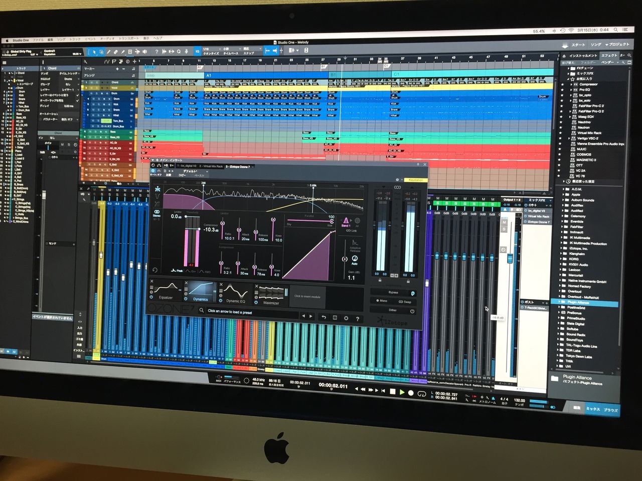This screenshot has width=642, height=481.
Task: Select Band 1 icon in Dynamics
Action: [346, 220]
